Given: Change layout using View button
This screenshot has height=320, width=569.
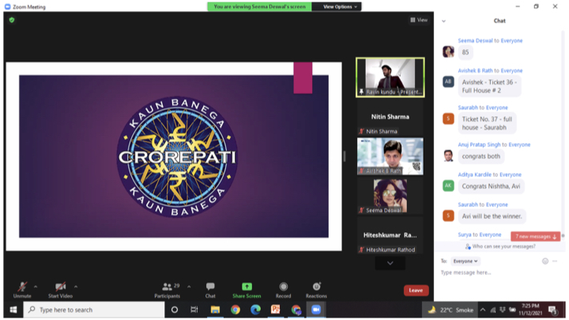Looking at the screenshot, I should (419, 20).
